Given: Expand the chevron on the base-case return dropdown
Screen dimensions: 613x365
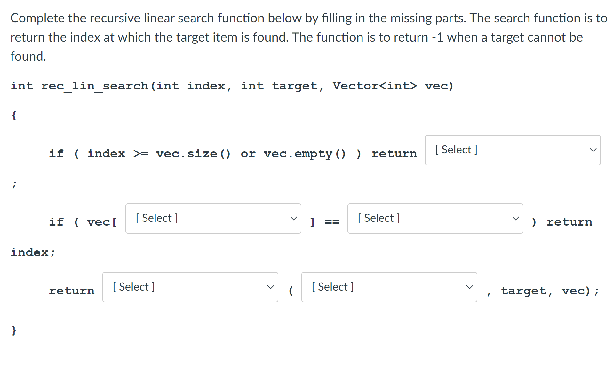Looking at the screenshot, I should point(593,150).
